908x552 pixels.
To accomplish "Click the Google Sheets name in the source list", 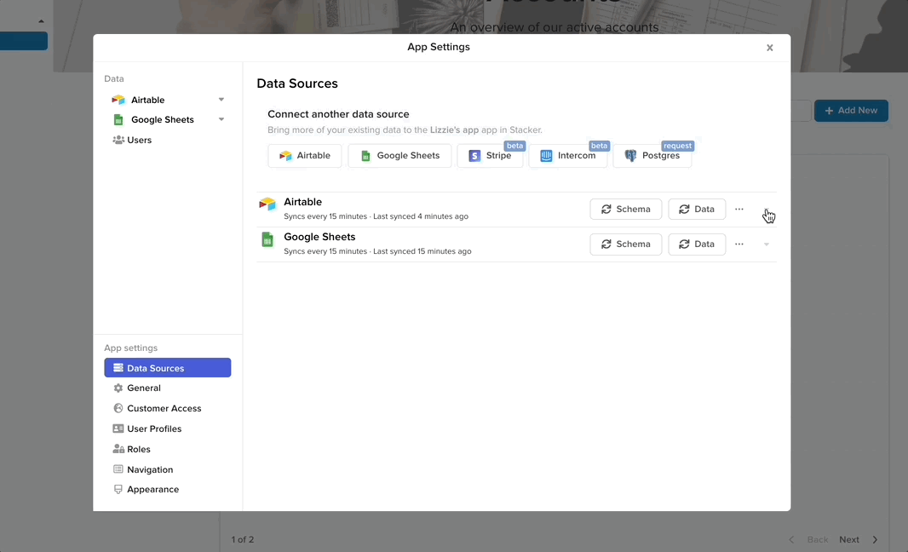I will click(x=319, y=236).
